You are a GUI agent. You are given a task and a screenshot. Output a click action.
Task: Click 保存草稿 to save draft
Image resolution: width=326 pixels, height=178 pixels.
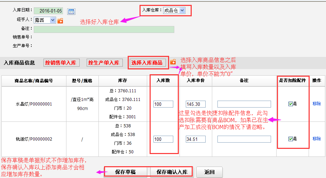[x=125, y=172]
